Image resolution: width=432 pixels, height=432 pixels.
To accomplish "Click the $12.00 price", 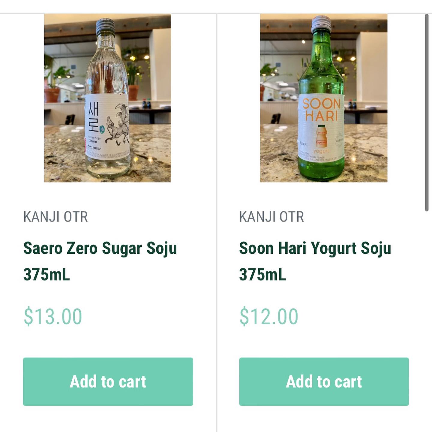I will (x=268, y=316).
